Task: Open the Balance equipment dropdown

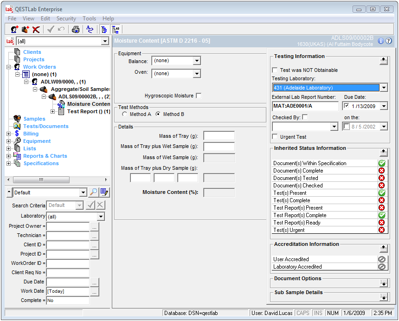Action: coord(197,61)
